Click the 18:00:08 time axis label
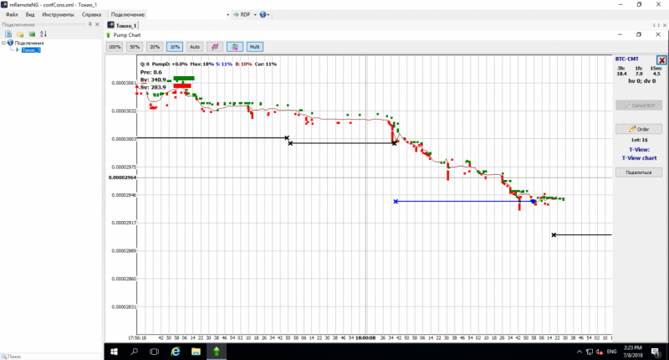Image resolution: width=669 pixels, height=360 pixels. coord(365,337)
